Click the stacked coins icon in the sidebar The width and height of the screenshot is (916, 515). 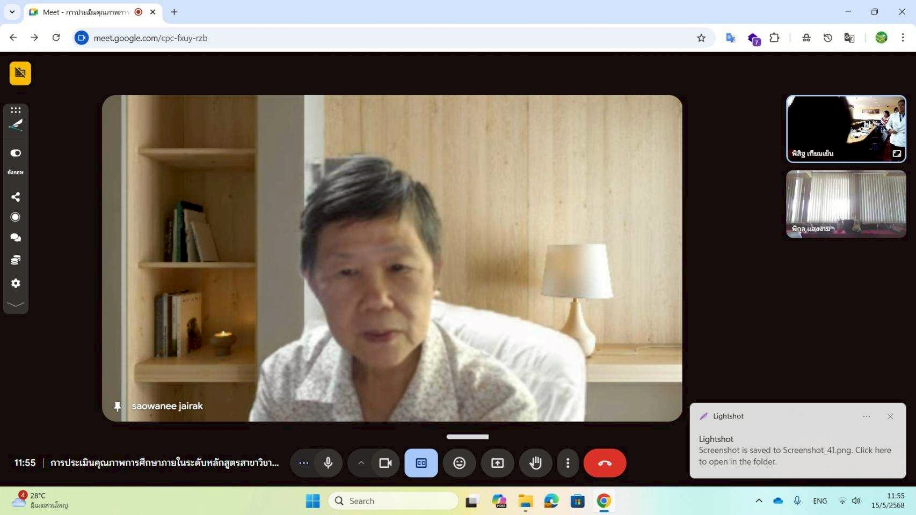point(16,260)
